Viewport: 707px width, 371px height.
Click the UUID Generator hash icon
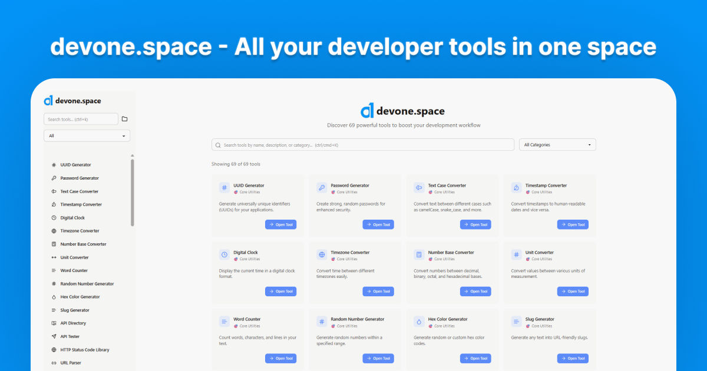224,187
